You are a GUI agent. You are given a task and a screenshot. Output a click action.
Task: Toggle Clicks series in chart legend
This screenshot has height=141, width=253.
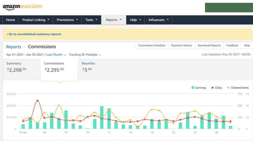[216, 88]
